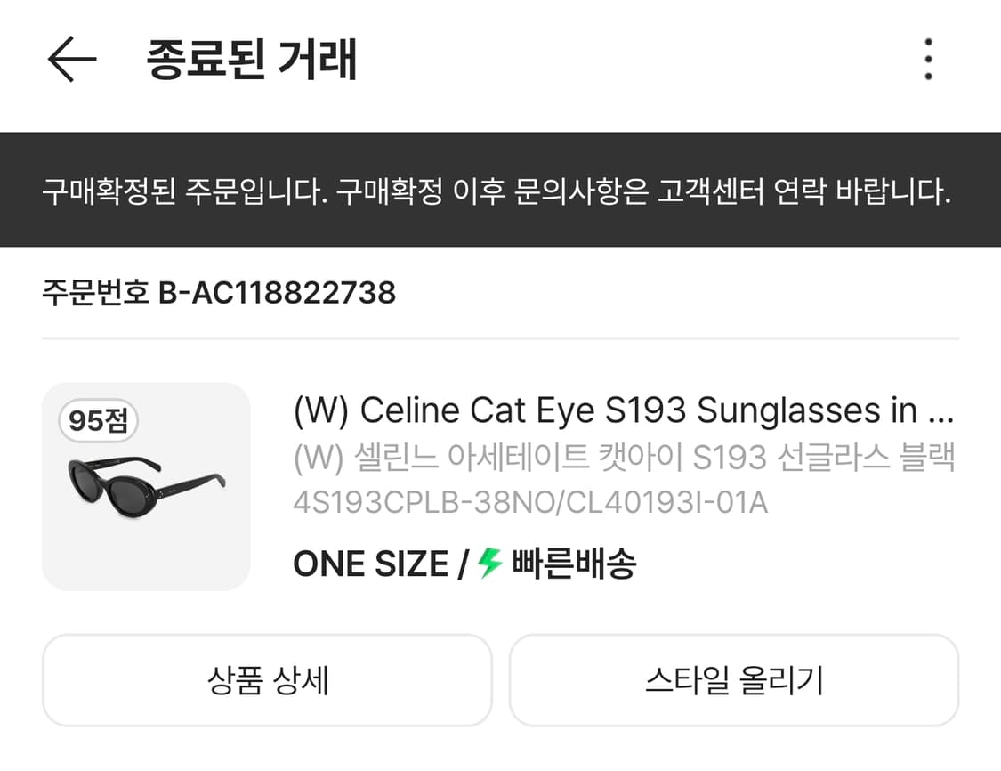Tap the ONE SIZE label

point(370,564)
